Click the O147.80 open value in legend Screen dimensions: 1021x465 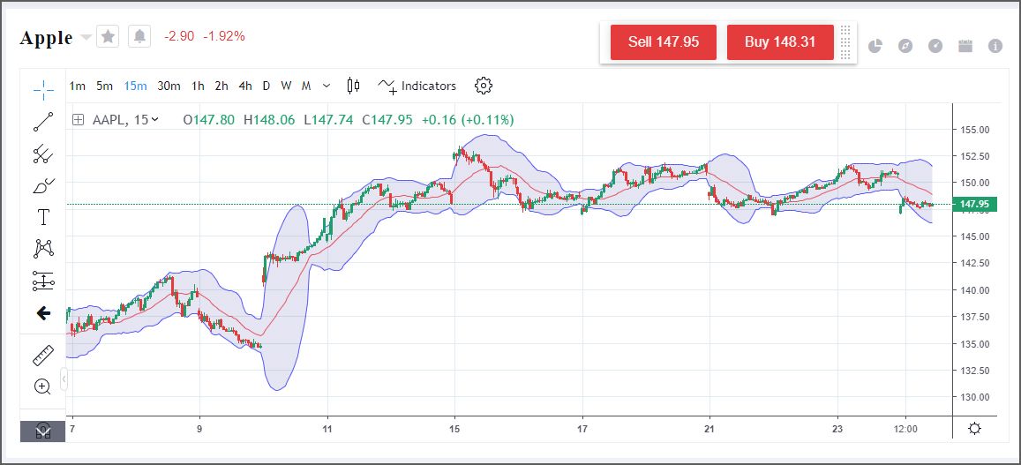(x=209, y=120)
